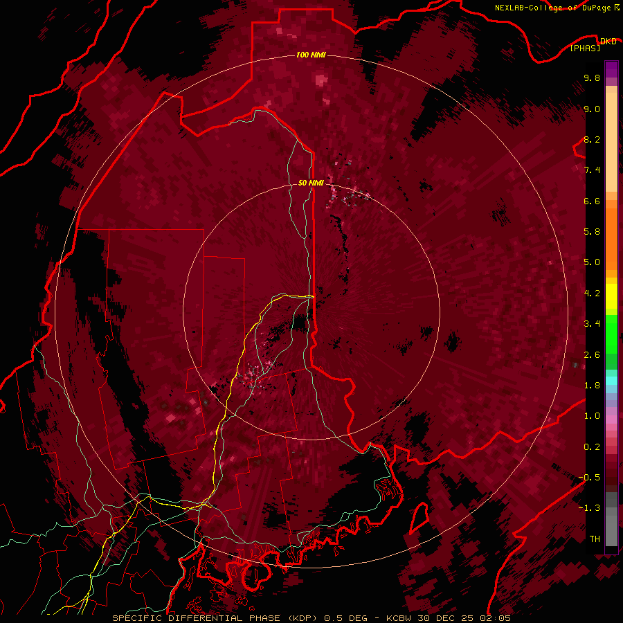Click the 8.2 value on the legend
623x623 pixels.
click(592, 139)
